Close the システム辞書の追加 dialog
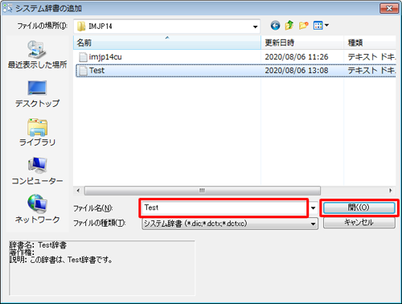 pos(389,8)
